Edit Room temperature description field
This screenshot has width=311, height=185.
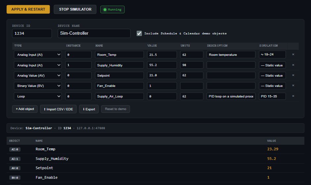pos(231,55)
